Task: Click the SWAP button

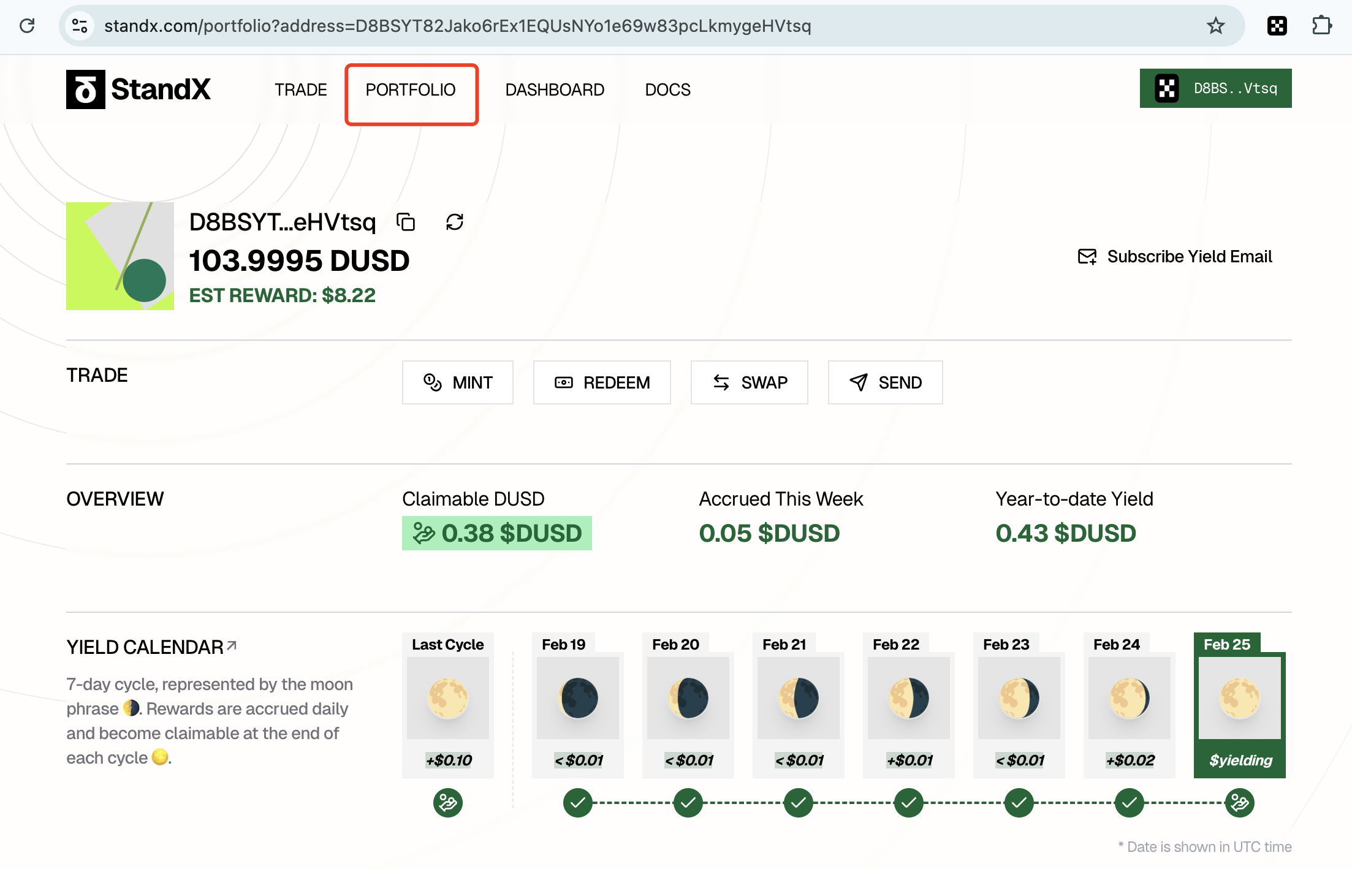Action: (750, 382)
